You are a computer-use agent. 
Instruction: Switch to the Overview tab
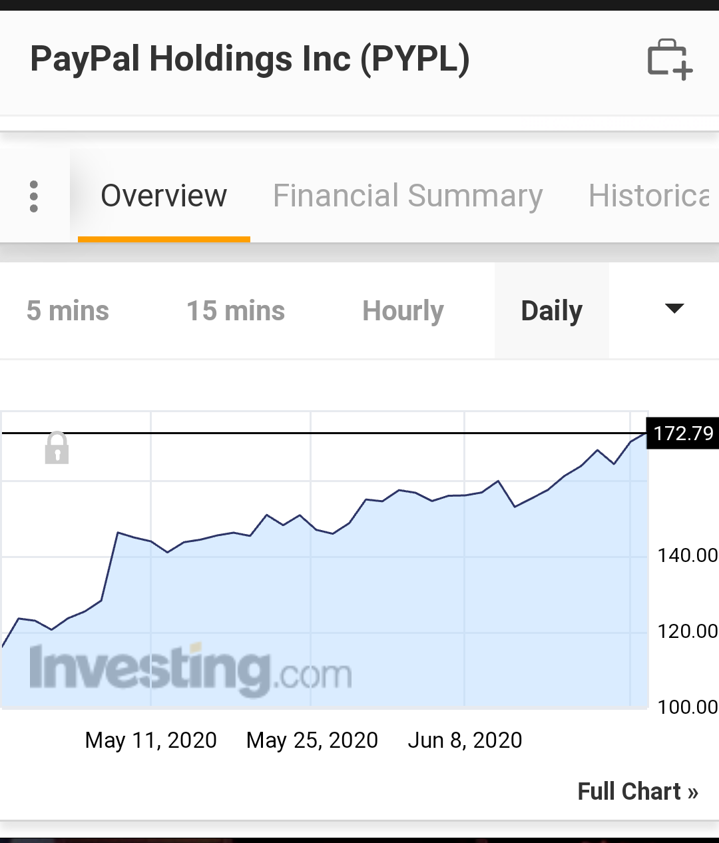(x=164, y=196)
